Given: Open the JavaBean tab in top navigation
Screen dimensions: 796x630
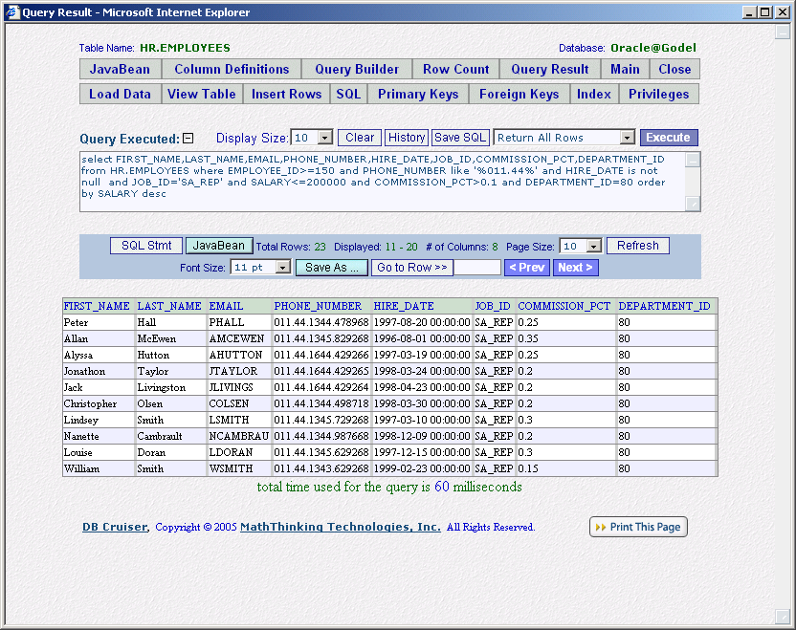Looking at the screenshot, I should tap(121, 69).
